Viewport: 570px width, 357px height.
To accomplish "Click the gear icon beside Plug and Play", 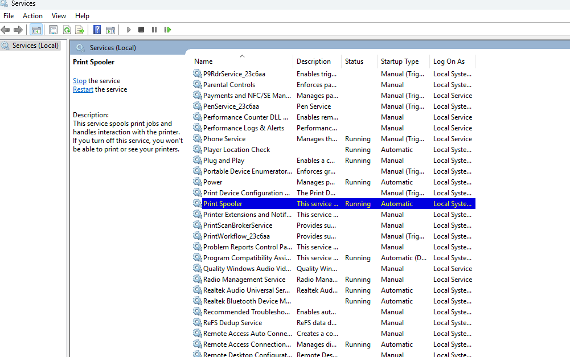I will (x=197, y=161).
